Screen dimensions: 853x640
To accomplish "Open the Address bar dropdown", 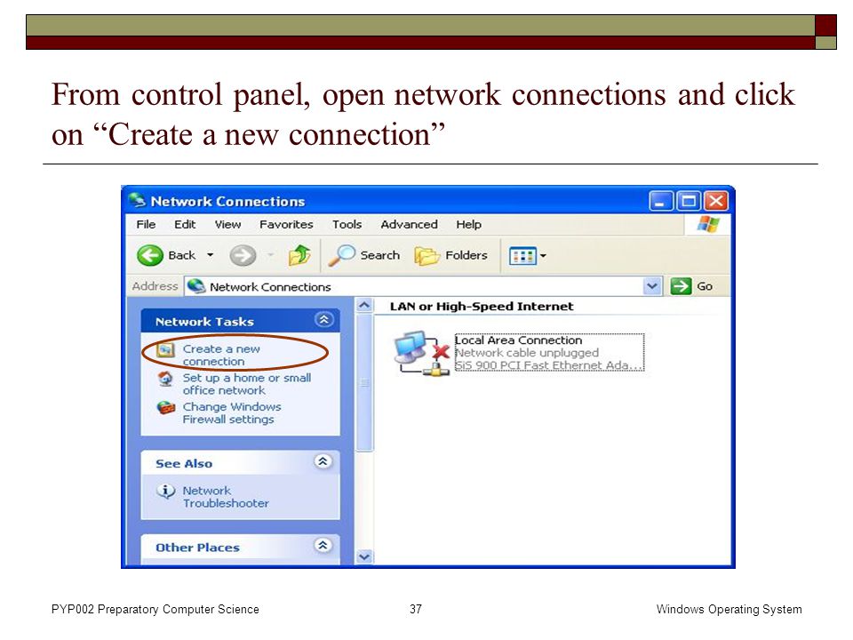I will tap(651, 285).
